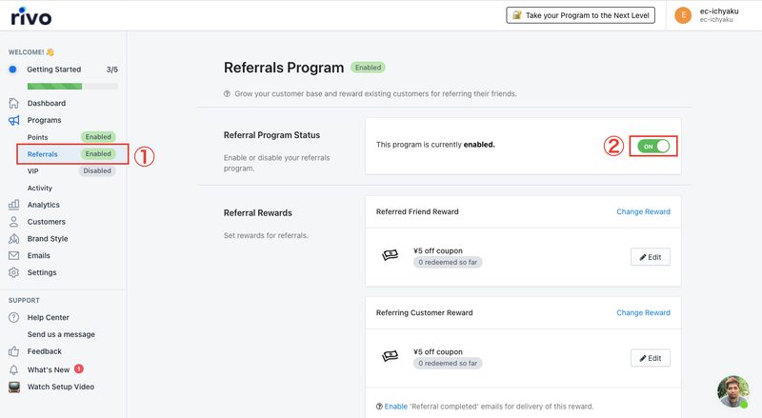Image resolution: width=762 pixels, height=418 pixels.
Task: Click the Programs megaphone icon
Action: pyautogui.click(x=13, y=120)
